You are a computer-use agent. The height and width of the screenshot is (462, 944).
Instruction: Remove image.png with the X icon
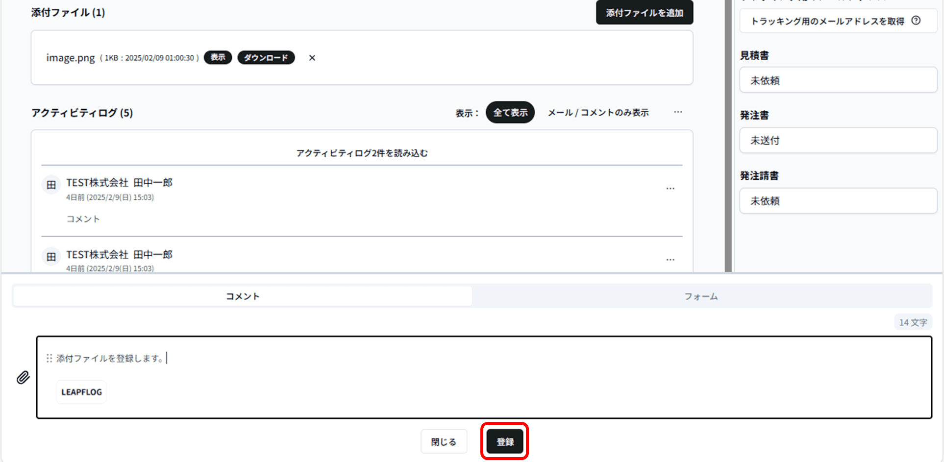312,58
